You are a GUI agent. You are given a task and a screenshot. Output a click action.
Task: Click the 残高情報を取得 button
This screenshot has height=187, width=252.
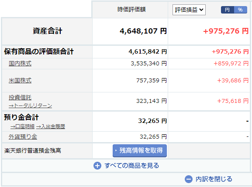pyautogui.click(x=140, y=150)
